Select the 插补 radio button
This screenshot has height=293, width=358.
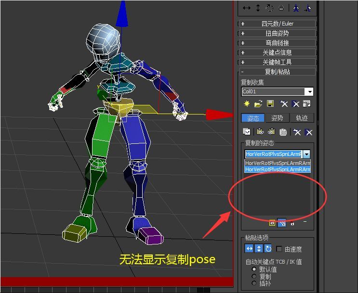point(254,283)
